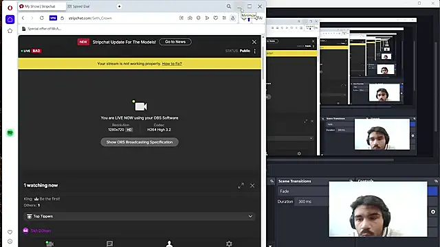Open the Opera main menu logo
The height and width of the screenshot is (247, 440).
click(10, 8)
